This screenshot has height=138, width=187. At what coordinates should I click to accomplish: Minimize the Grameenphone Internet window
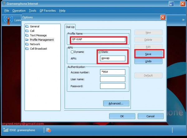click(171, 4)
